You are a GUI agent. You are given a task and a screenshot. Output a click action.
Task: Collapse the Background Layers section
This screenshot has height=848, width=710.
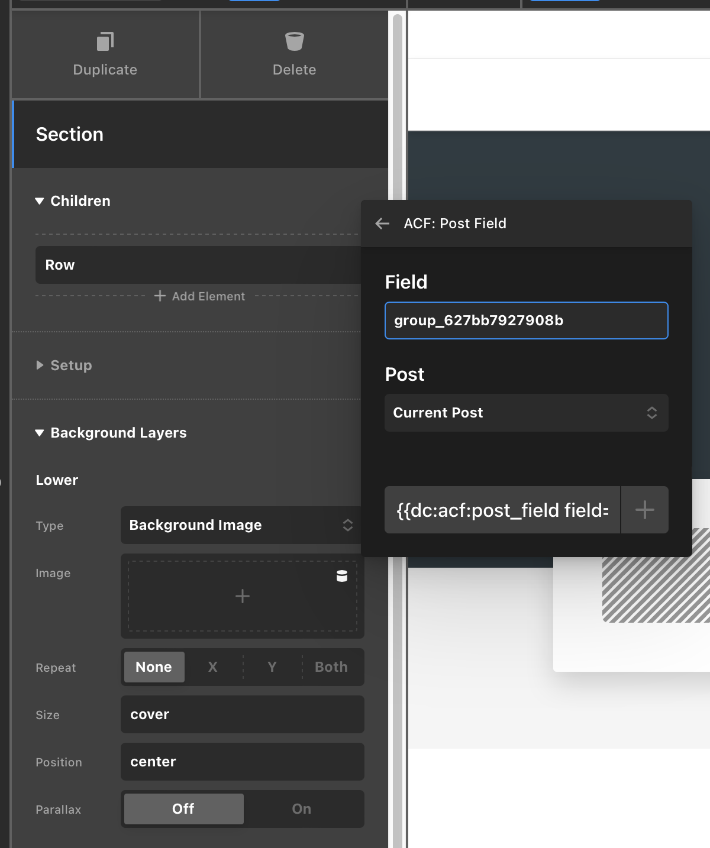[x=40, y=433]
